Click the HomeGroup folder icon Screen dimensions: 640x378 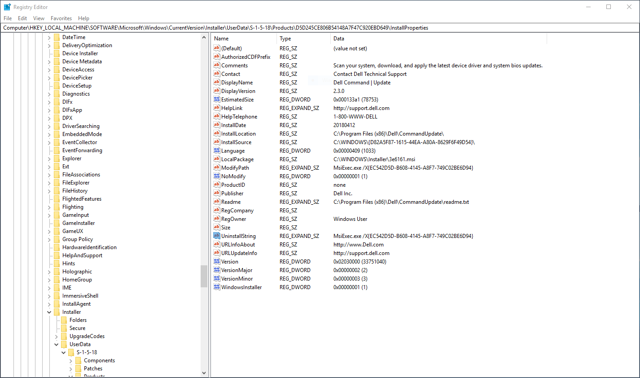tap(57, 280)
